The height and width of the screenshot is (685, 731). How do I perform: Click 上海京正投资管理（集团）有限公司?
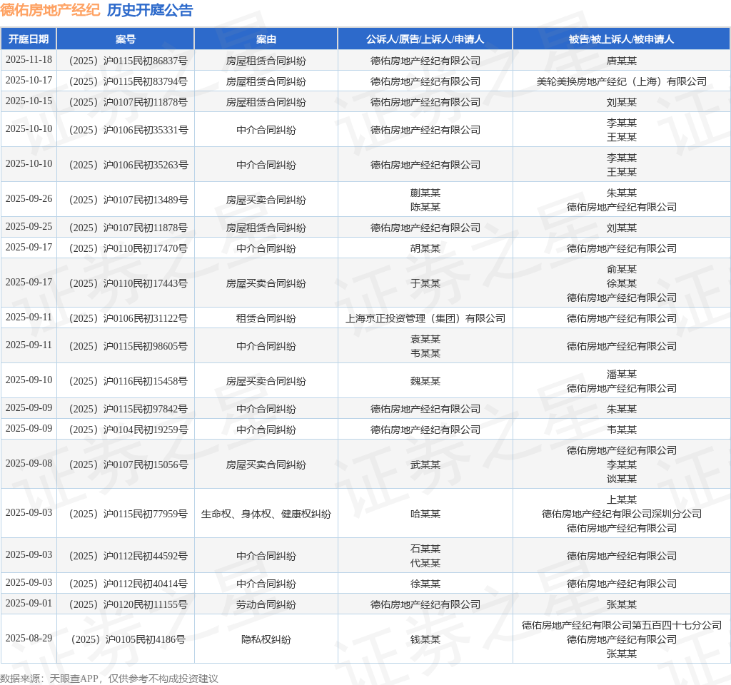(425, 318)
